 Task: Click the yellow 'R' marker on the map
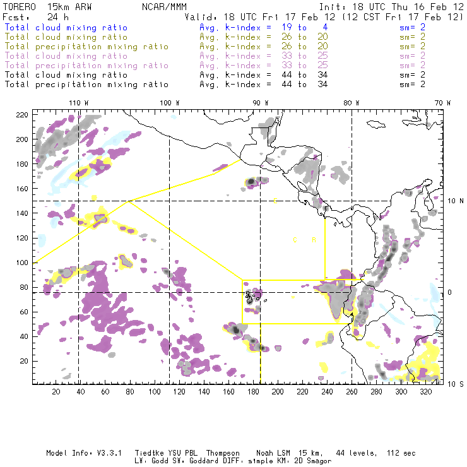tap(314, 240)
